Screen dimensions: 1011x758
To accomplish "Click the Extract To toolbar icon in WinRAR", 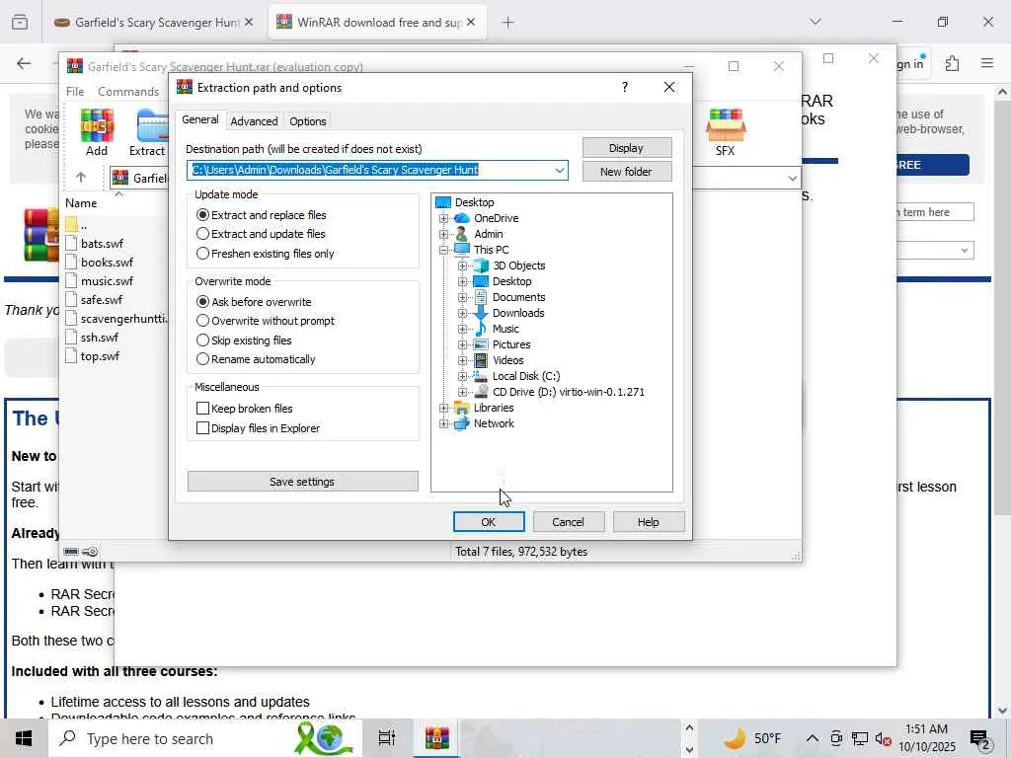I will 149,132.
